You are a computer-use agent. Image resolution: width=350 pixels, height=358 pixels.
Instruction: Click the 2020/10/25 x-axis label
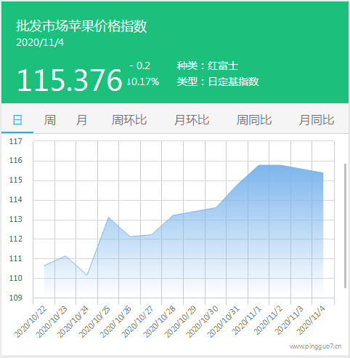pos(94,322)
